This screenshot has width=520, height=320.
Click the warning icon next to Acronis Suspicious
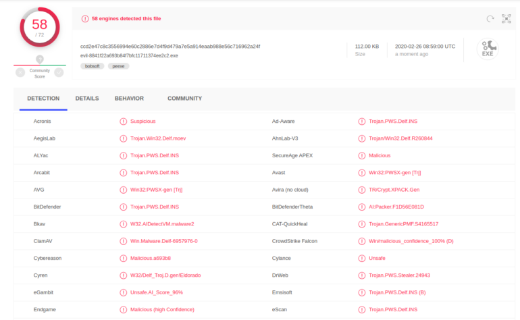(123, 122)
